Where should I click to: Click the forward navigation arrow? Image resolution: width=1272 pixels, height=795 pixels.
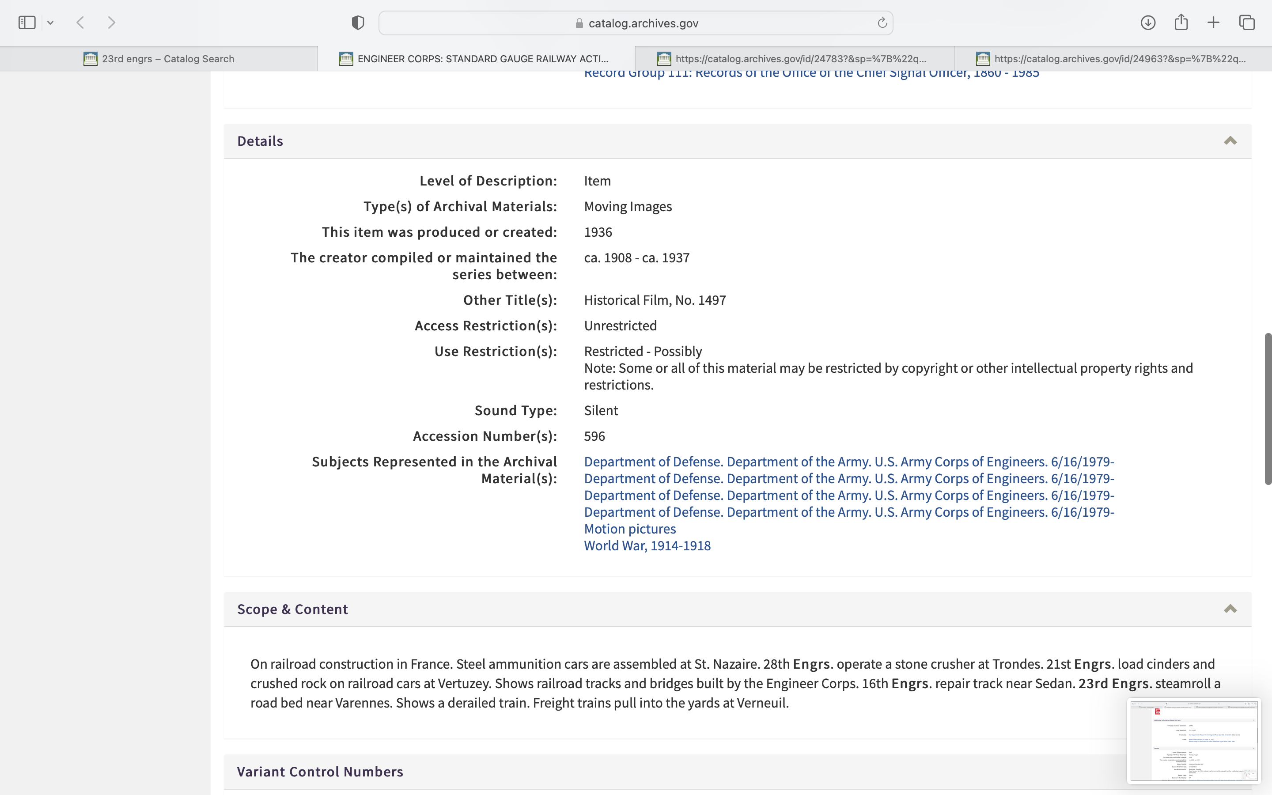(111, 23)
